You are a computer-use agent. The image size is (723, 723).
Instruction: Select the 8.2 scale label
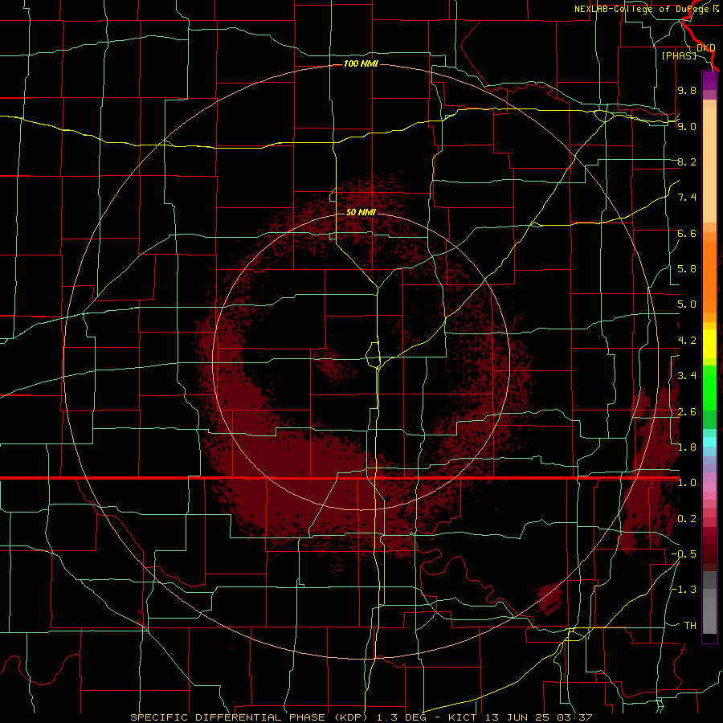coord(687,161)
